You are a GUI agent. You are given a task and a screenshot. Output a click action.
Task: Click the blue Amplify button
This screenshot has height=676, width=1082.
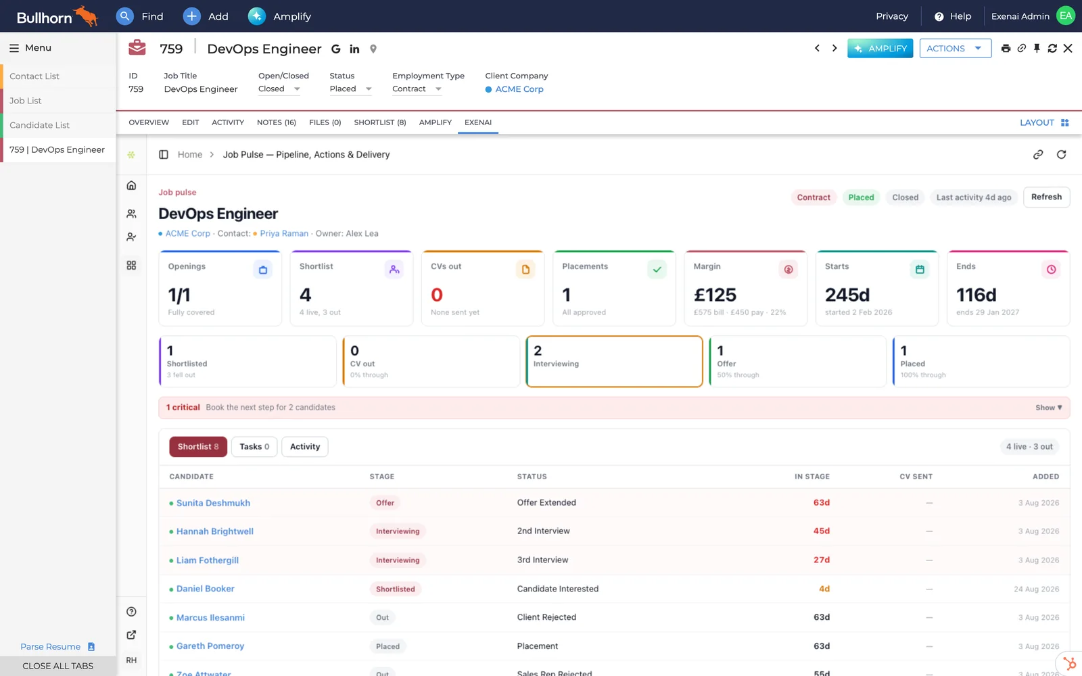coord(880,49)
